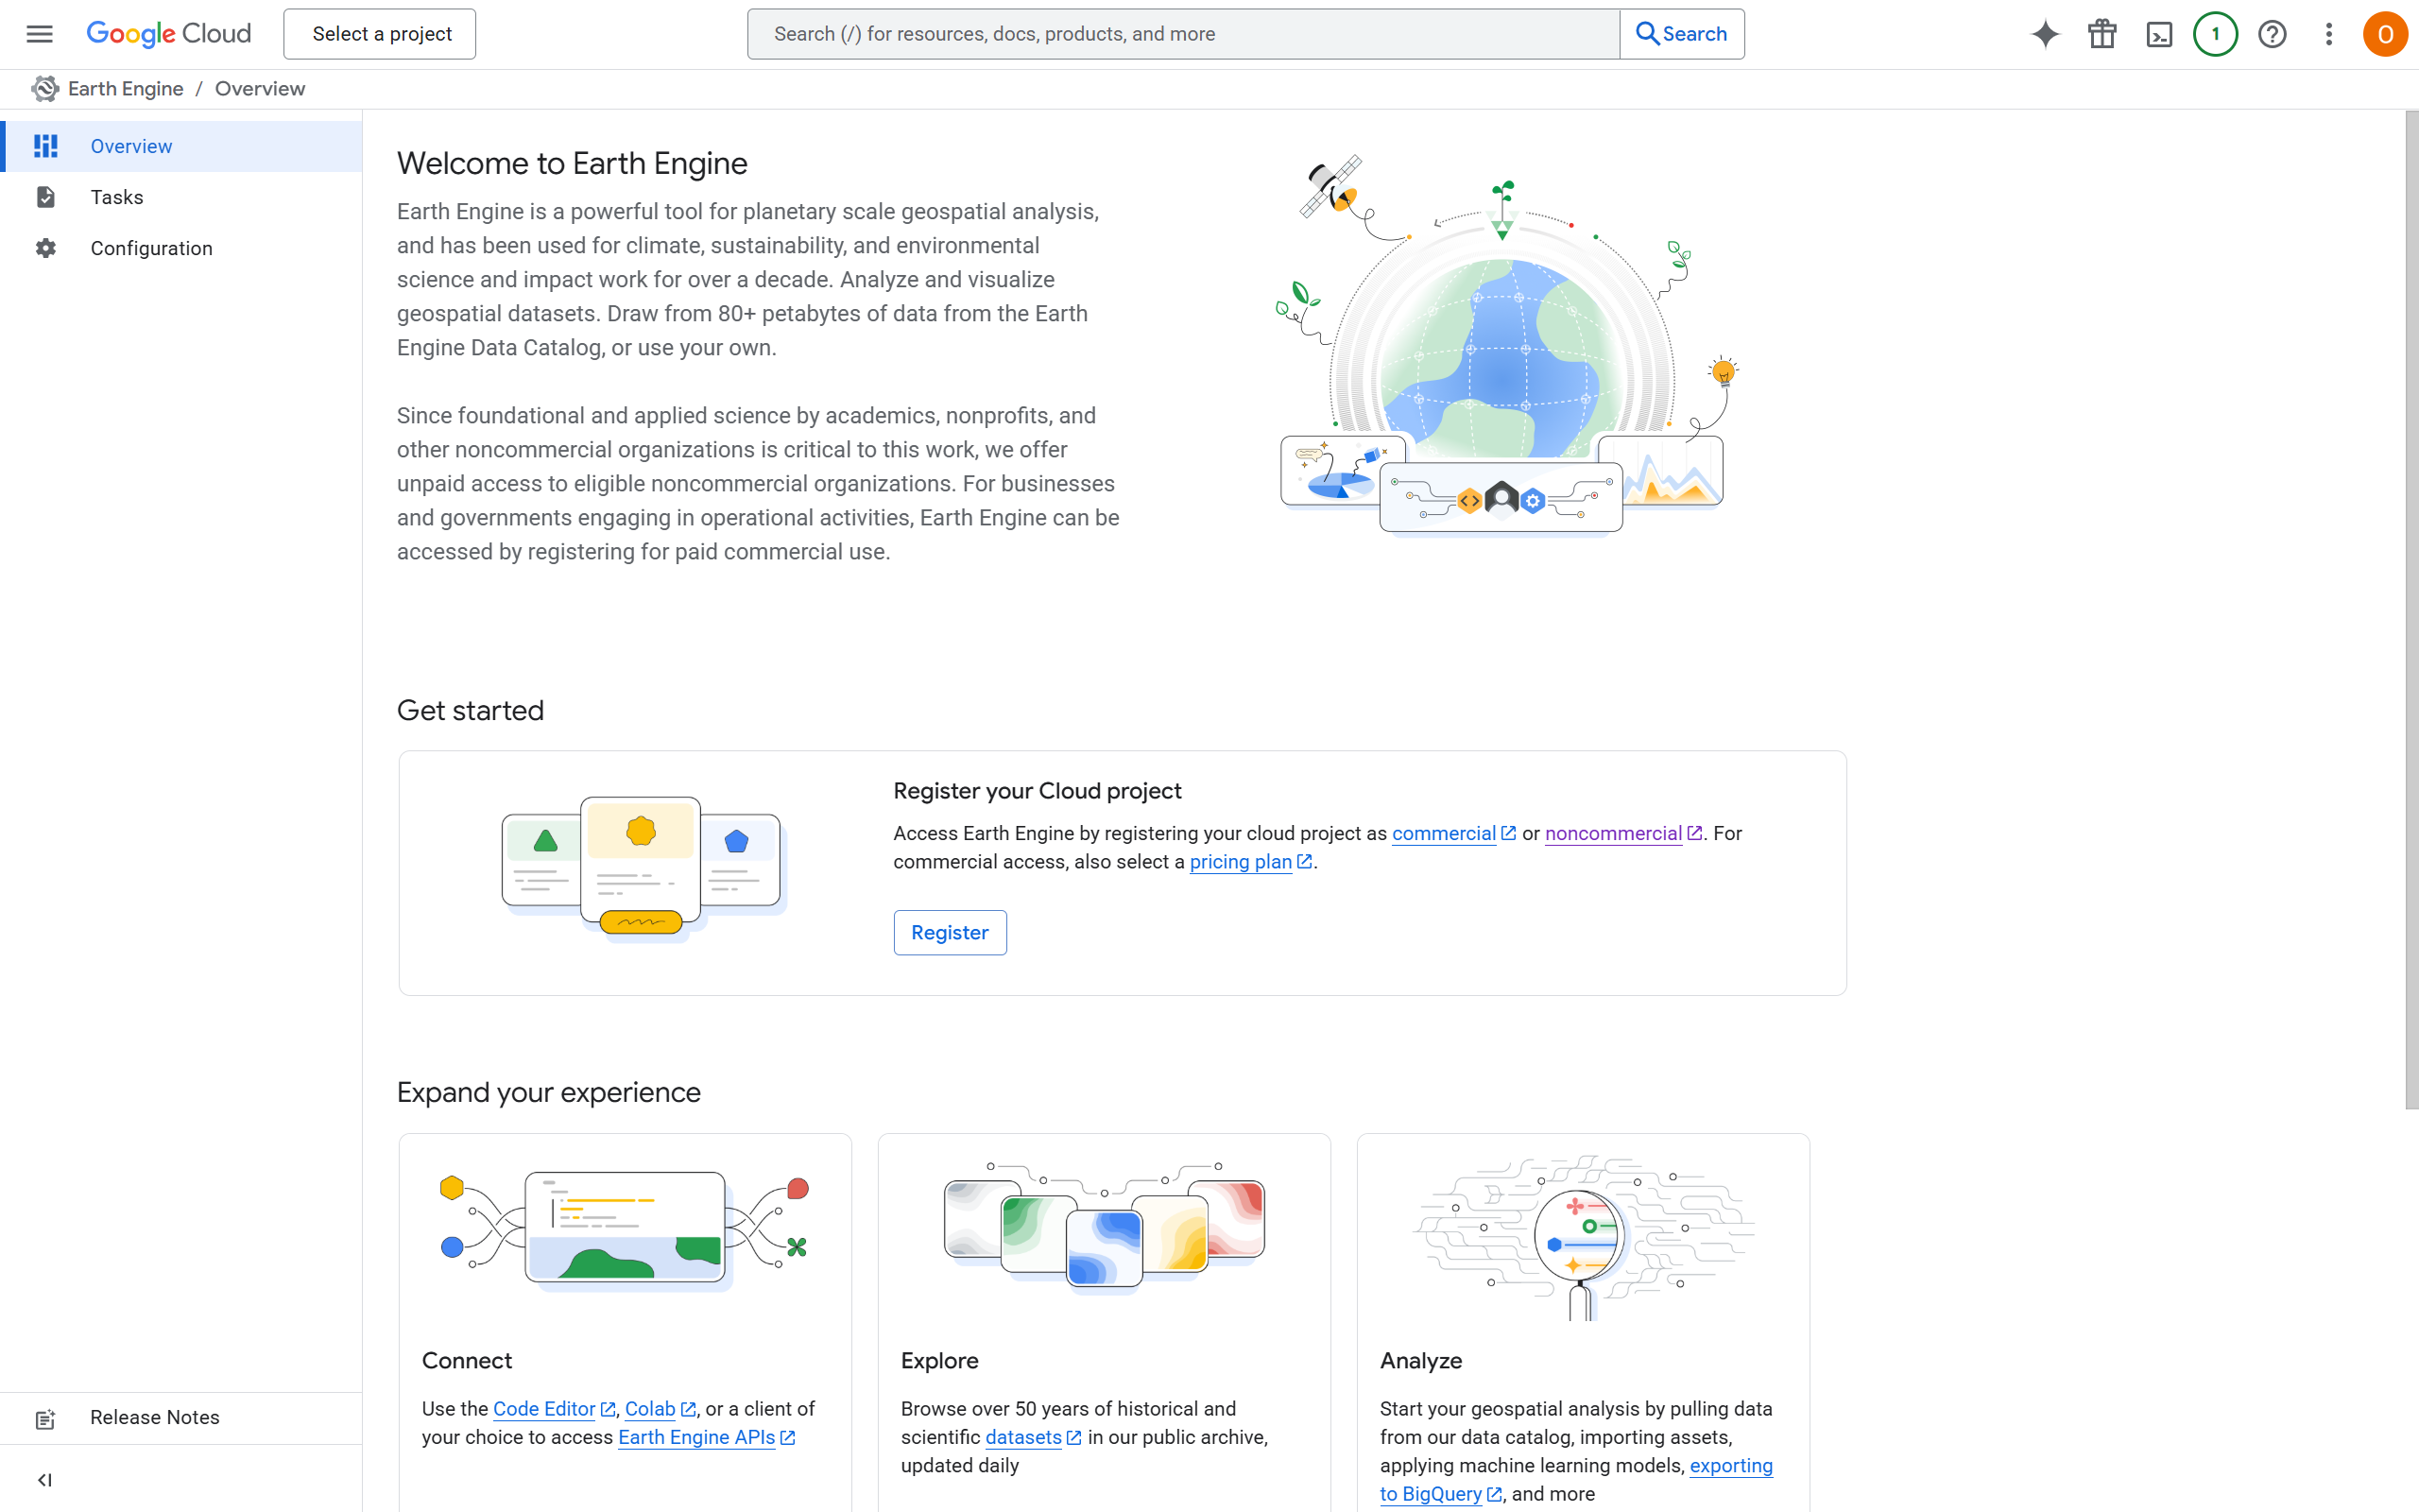Open the noncommercial registration link

coord(1612,833)
